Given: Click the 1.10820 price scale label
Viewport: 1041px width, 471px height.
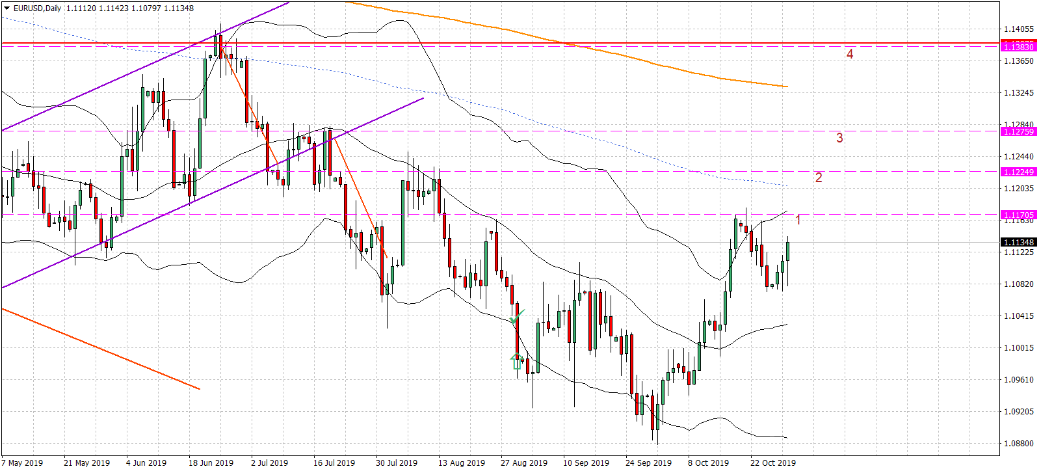Looking at the screenshot, I should tap(1019, 284).
